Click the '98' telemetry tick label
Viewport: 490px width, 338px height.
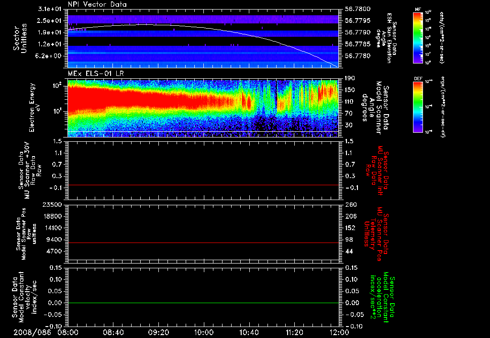tap(348, 240)
